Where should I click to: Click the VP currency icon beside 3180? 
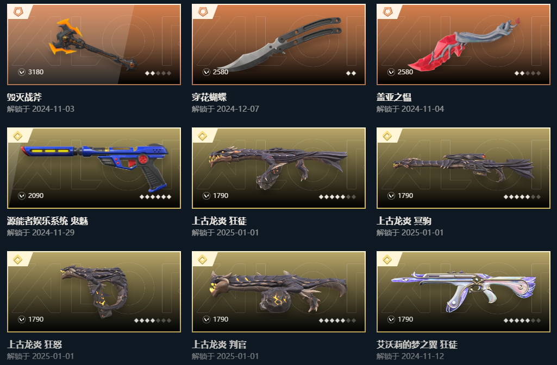[x=22, y=72]
